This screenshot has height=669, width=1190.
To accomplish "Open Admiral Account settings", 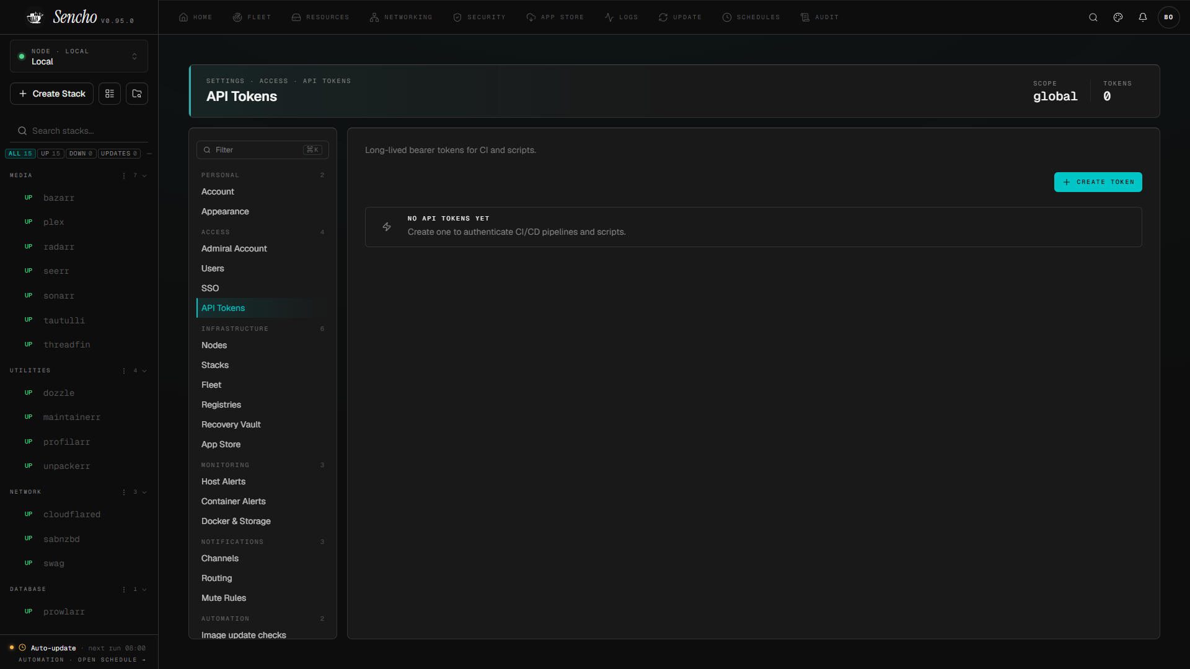I will [x=263, y=249].
